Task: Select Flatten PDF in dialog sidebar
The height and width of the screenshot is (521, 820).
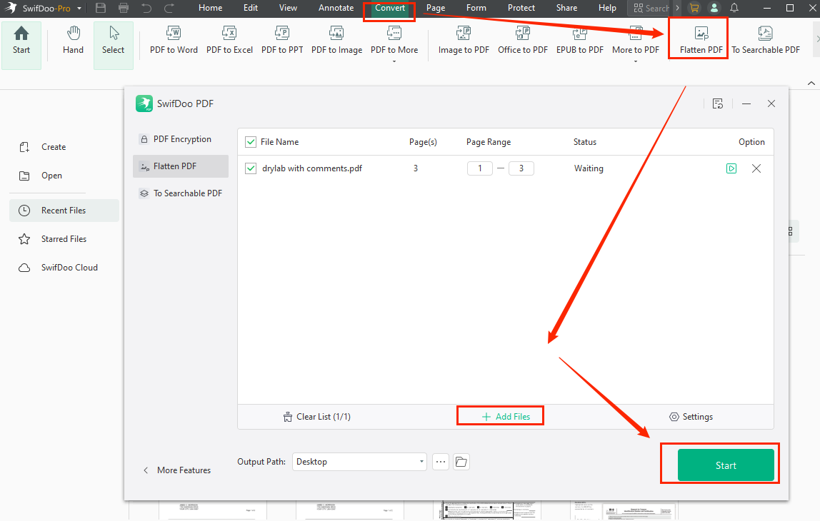Action: (x=181, y=166)
